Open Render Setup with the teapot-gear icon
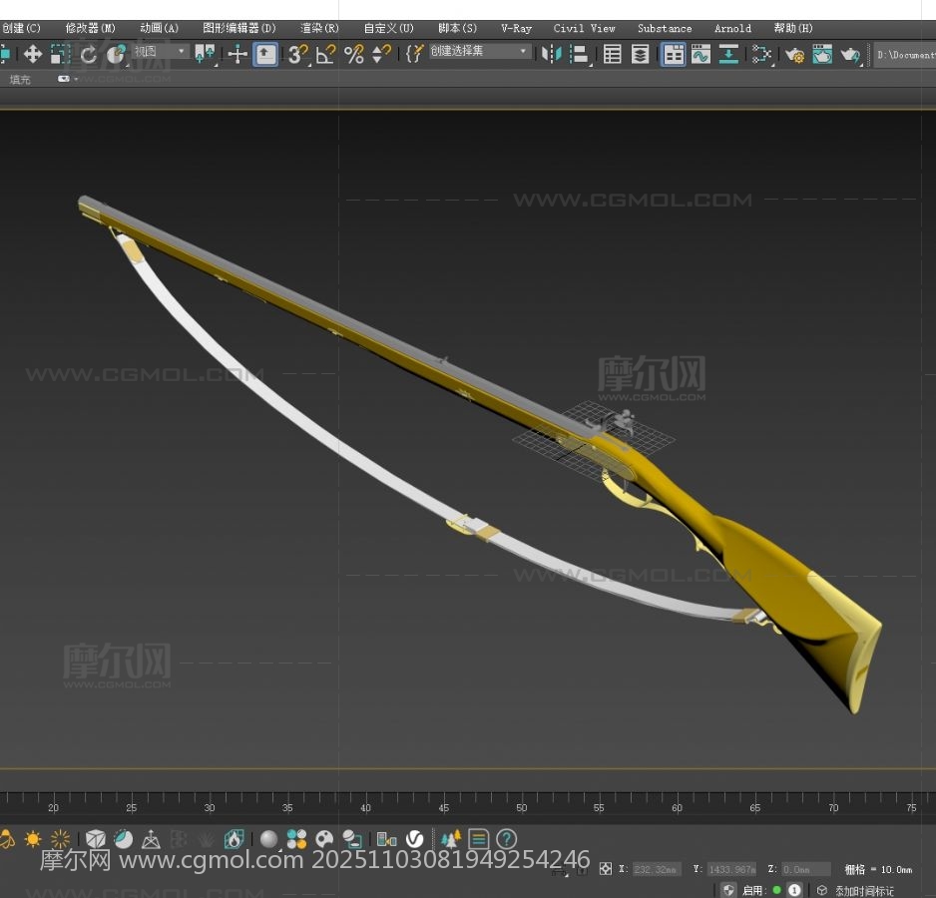 [794, 55]
